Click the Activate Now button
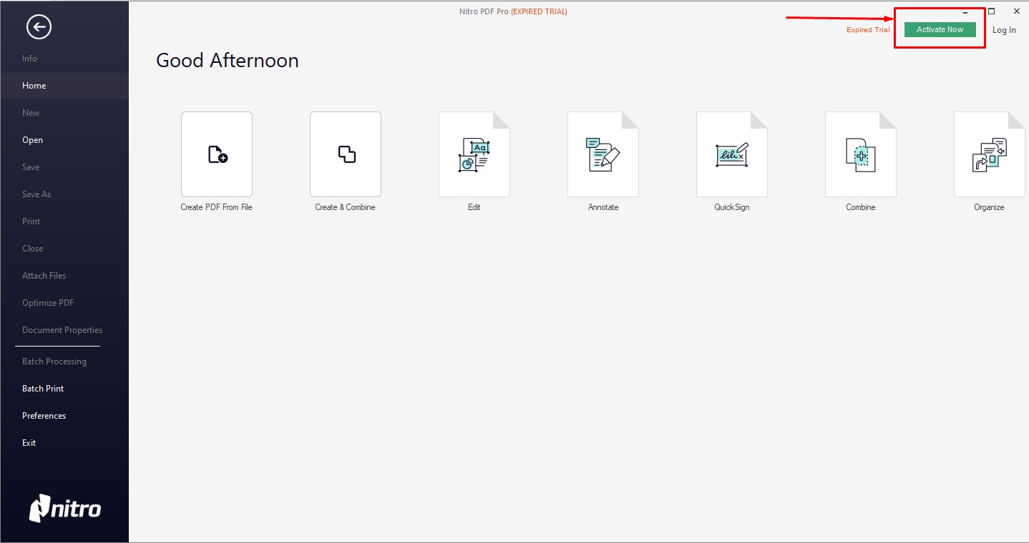Screen dimensions: 1029x543 point(940,29)
